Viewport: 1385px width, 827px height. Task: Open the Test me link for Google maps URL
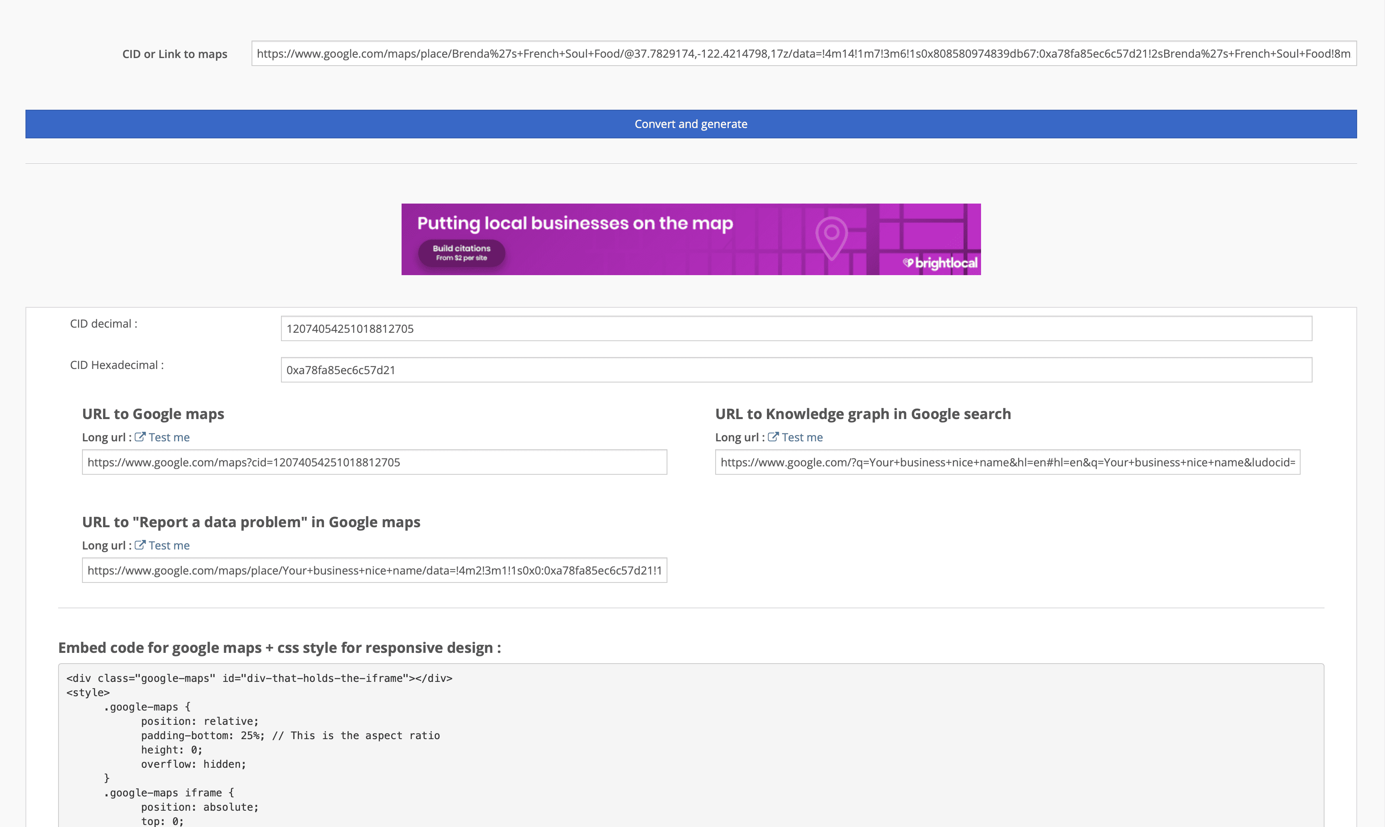[169, 437]
